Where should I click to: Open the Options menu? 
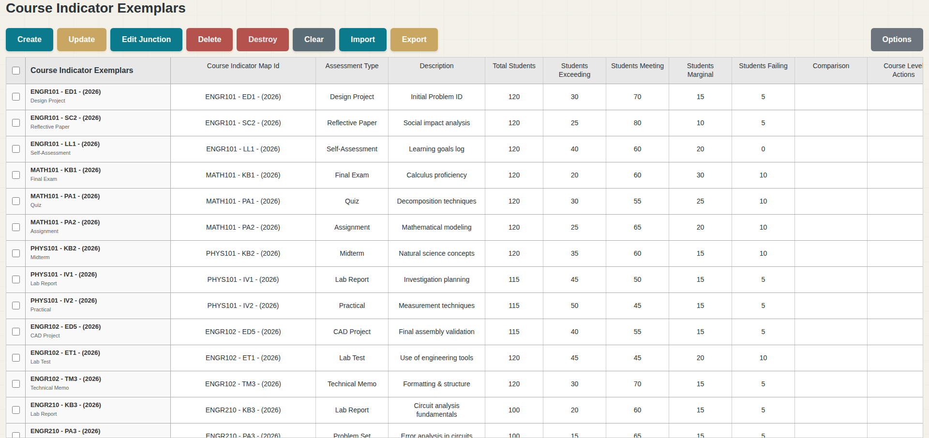coord(897,39)
